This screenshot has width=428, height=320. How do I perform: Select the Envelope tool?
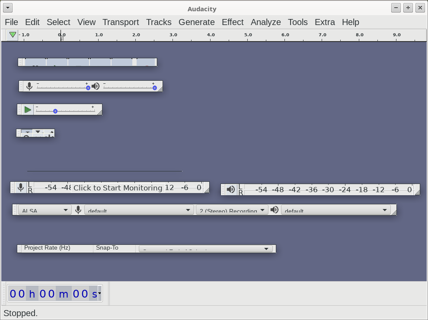tap(38, 131)
